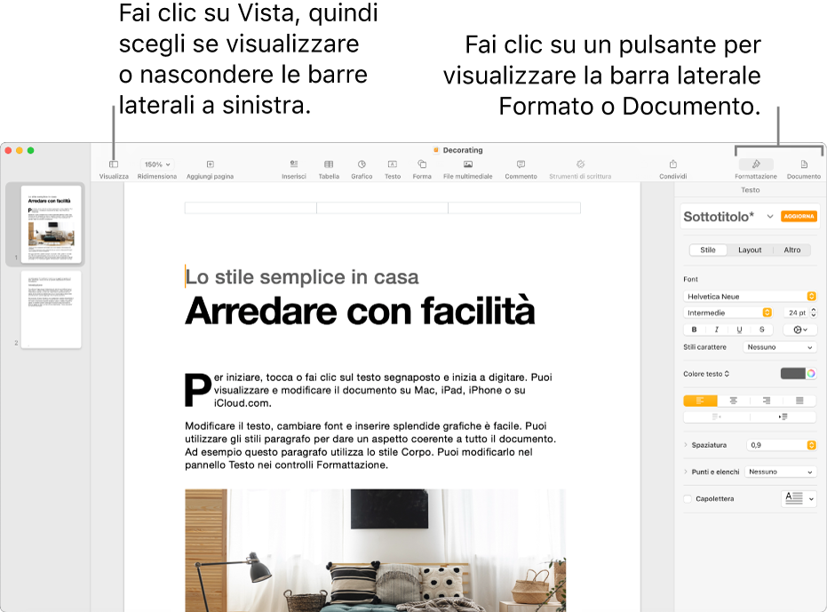Open File multimediale media menu
This screenshot has width=827, height=612.
pos(468,164)
